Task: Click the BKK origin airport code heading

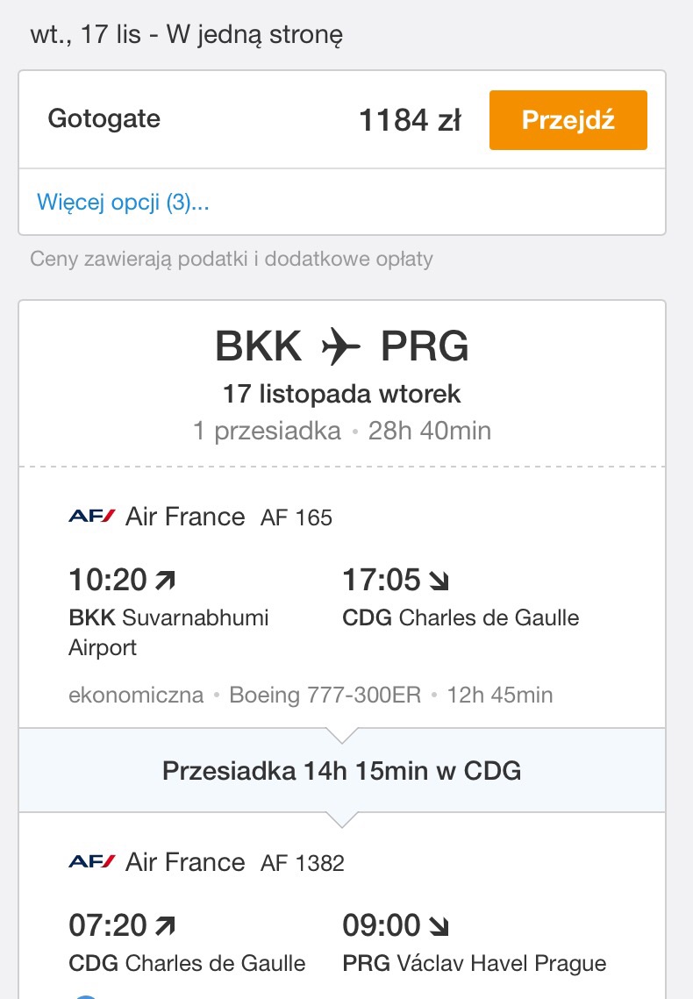Action: tap(258, 346)
